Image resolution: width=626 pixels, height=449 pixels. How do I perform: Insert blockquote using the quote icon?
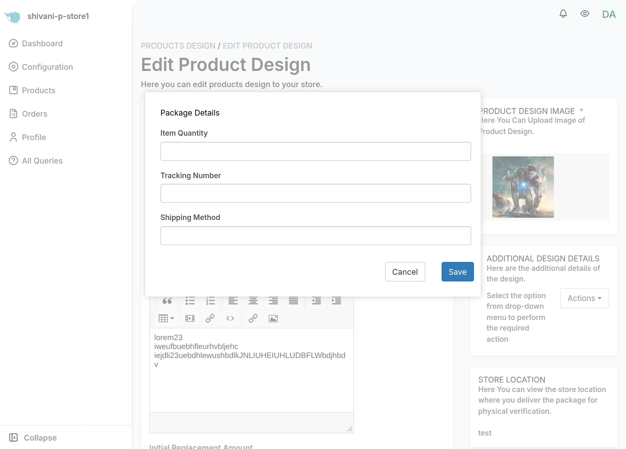(167, 301)
